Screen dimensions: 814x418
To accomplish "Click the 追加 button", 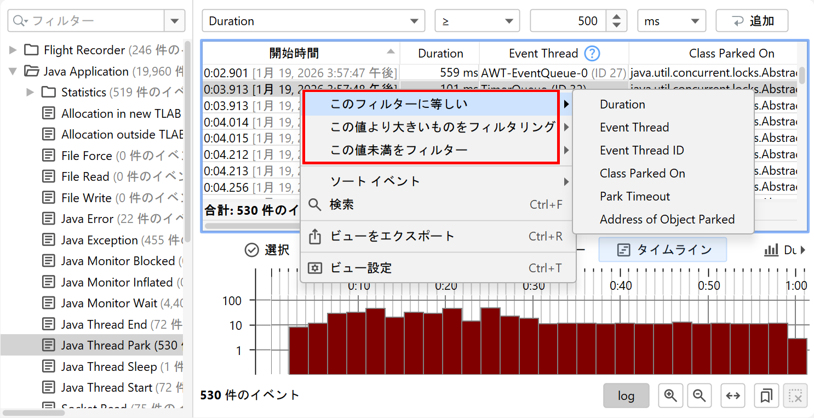I will pyautogui.click(x=752, y=21).
